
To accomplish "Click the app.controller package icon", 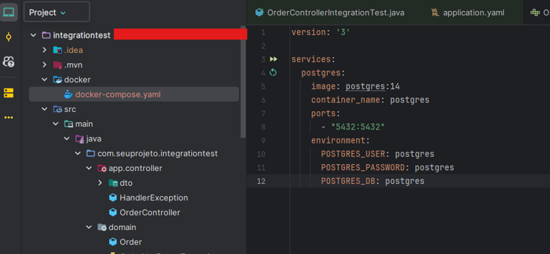I will coord(102,168).
